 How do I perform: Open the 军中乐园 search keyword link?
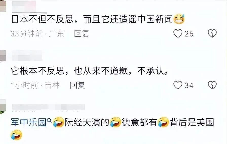[29, 122]
